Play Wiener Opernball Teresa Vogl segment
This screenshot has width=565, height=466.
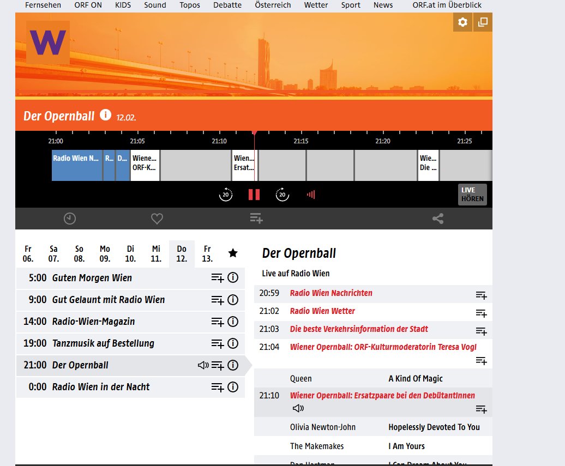click(383, 347)
